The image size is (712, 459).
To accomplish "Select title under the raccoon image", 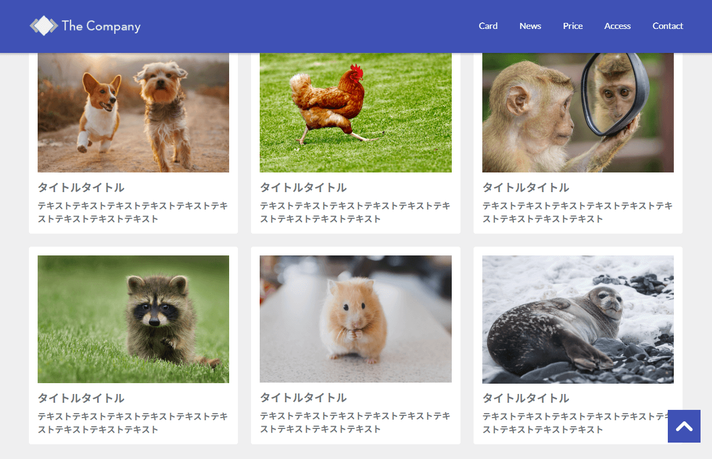I will point(81,398).
